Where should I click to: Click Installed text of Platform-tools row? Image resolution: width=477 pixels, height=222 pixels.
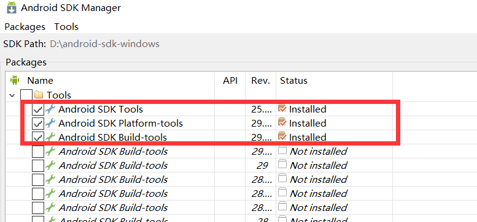tap(308, 124)
